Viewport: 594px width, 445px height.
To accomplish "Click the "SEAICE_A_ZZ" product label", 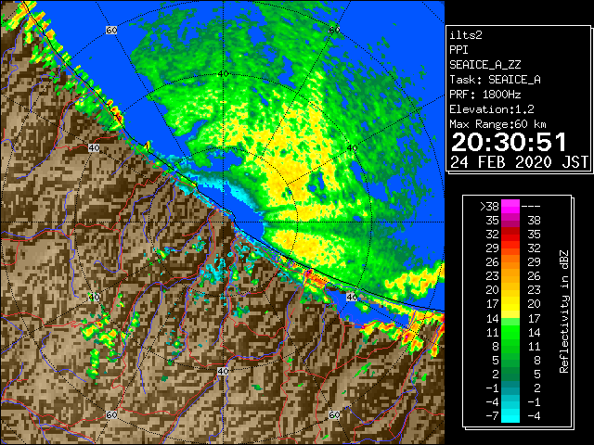I will click(x=484, y=65).
